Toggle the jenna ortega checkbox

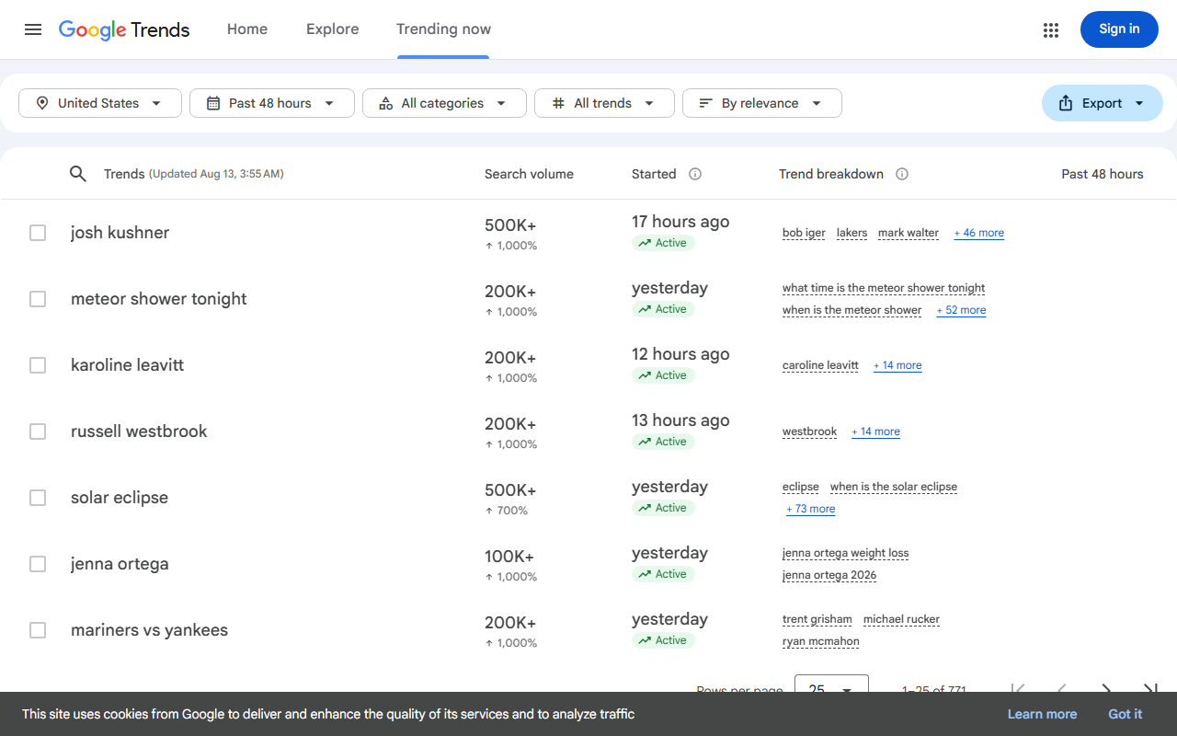pyautogui.click(x=38, y=564)
